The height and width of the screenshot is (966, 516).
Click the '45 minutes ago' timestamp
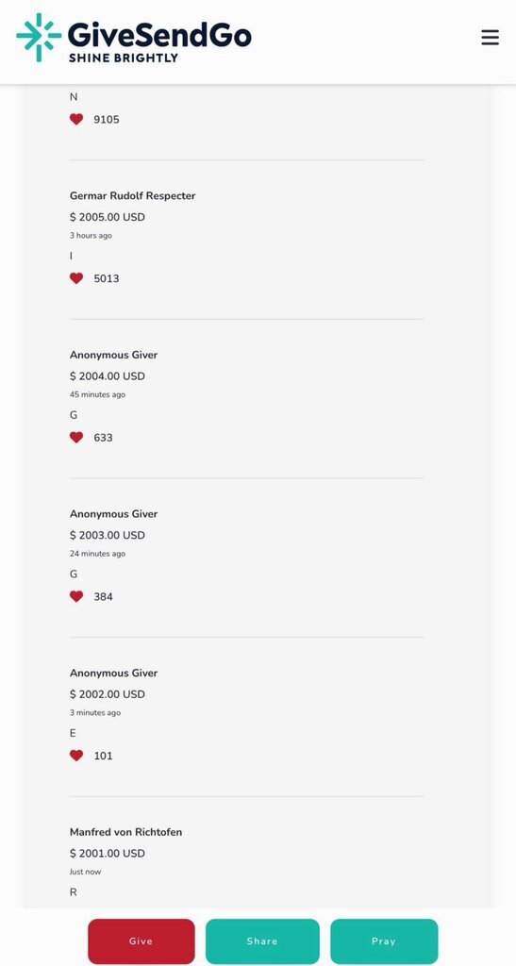(97, 394)
